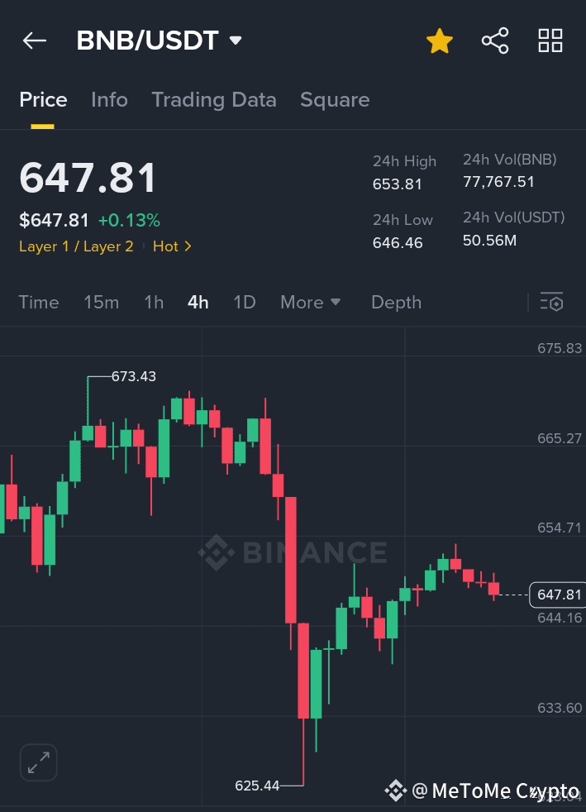Open Layer 1 / Layer 2 category link

click(76, 246)
